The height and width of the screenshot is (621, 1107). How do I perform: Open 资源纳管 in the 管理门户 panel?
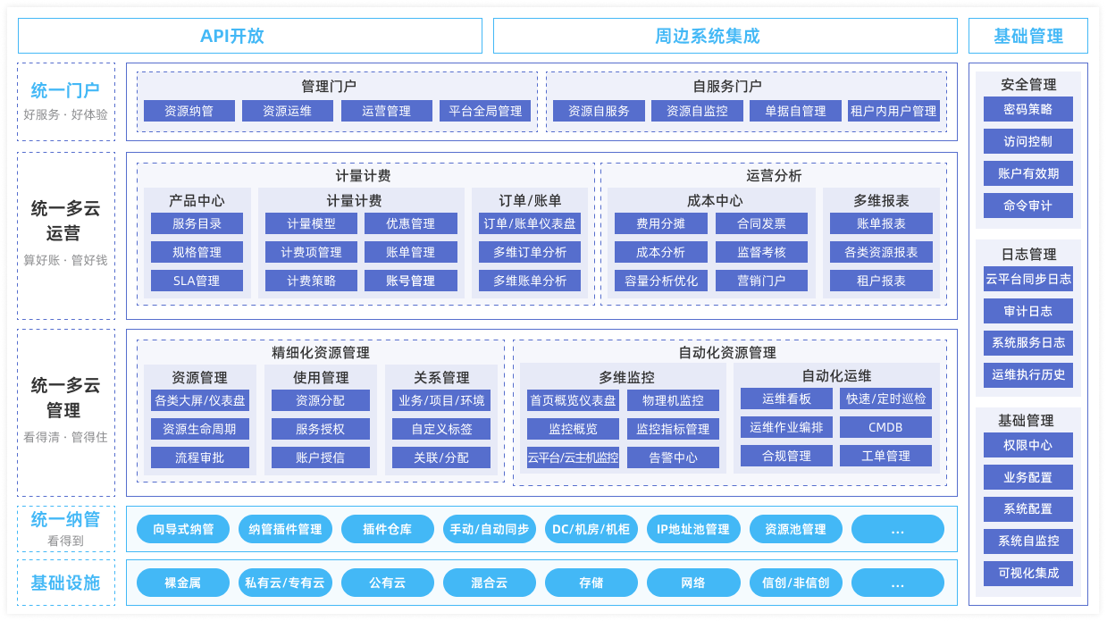[191, 111]
